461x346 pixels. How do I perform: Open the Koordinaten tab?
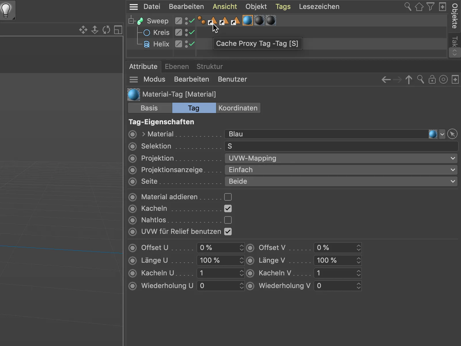click(238, 108)
